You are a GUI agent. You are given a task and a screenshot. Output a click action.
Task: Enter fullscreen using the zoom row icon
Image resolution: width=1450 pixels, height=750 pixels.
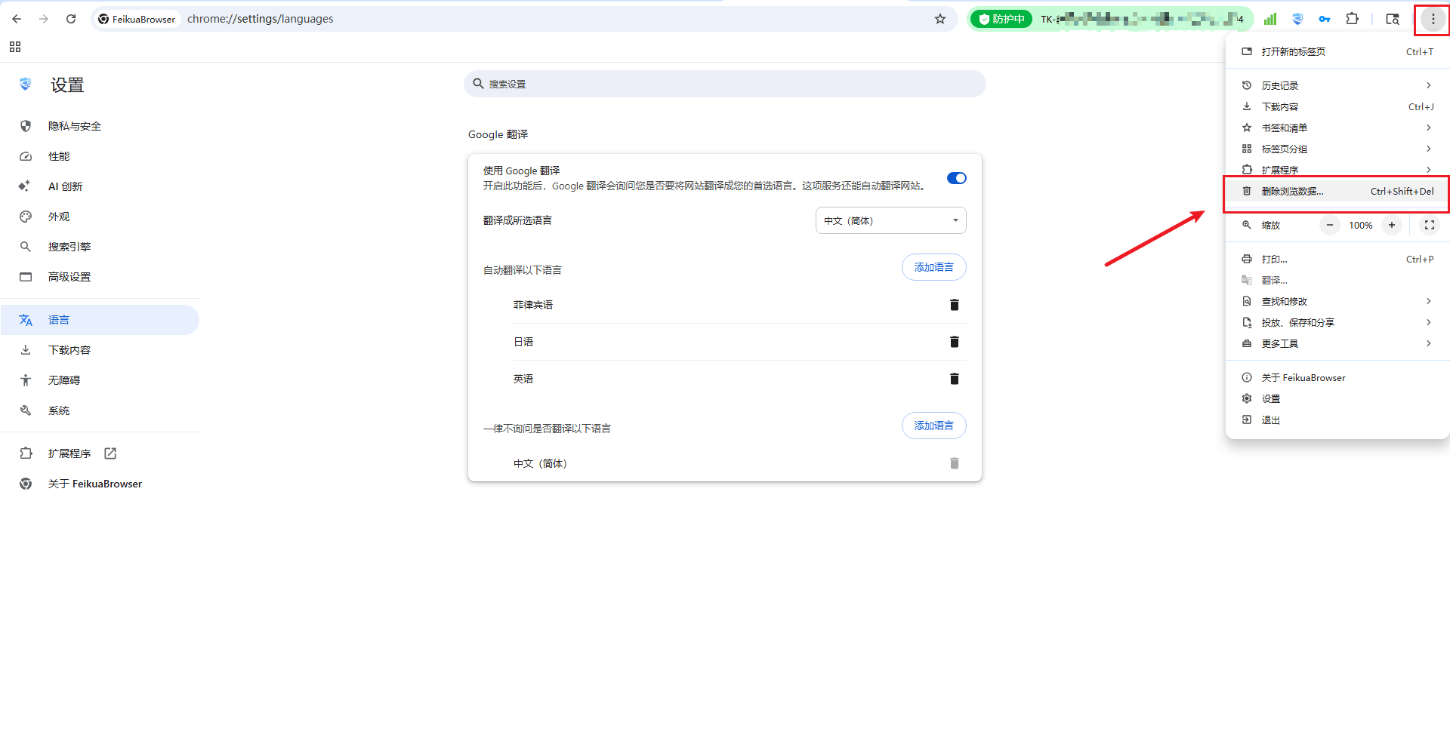[x=1429, y=225]
